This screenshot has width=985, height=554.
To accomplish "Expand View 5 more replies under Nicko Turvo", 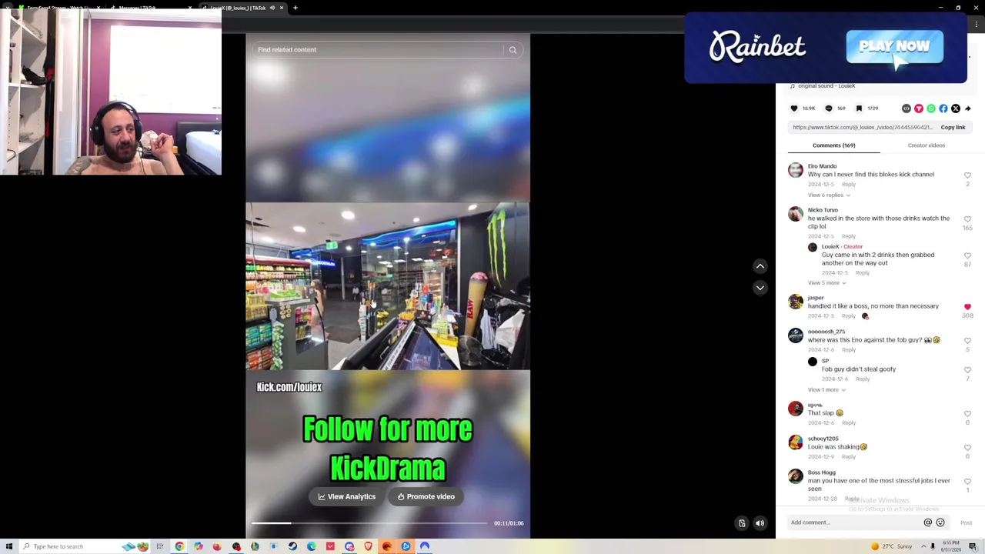I will point(827,283).
